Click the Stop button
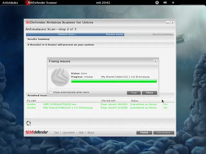The height and width of the screenshot is (154, 206). [x=134, y=93]
